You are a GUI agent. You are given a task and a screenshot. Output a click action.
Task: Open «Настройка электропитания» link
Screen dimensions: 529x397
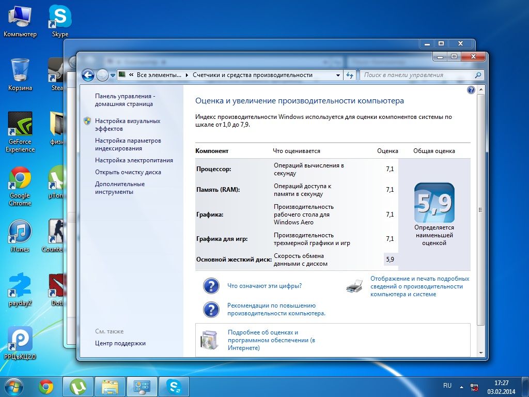tap(134, 160)
